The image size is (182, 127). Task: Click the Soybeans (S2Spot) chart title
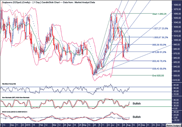pos(48,2)
